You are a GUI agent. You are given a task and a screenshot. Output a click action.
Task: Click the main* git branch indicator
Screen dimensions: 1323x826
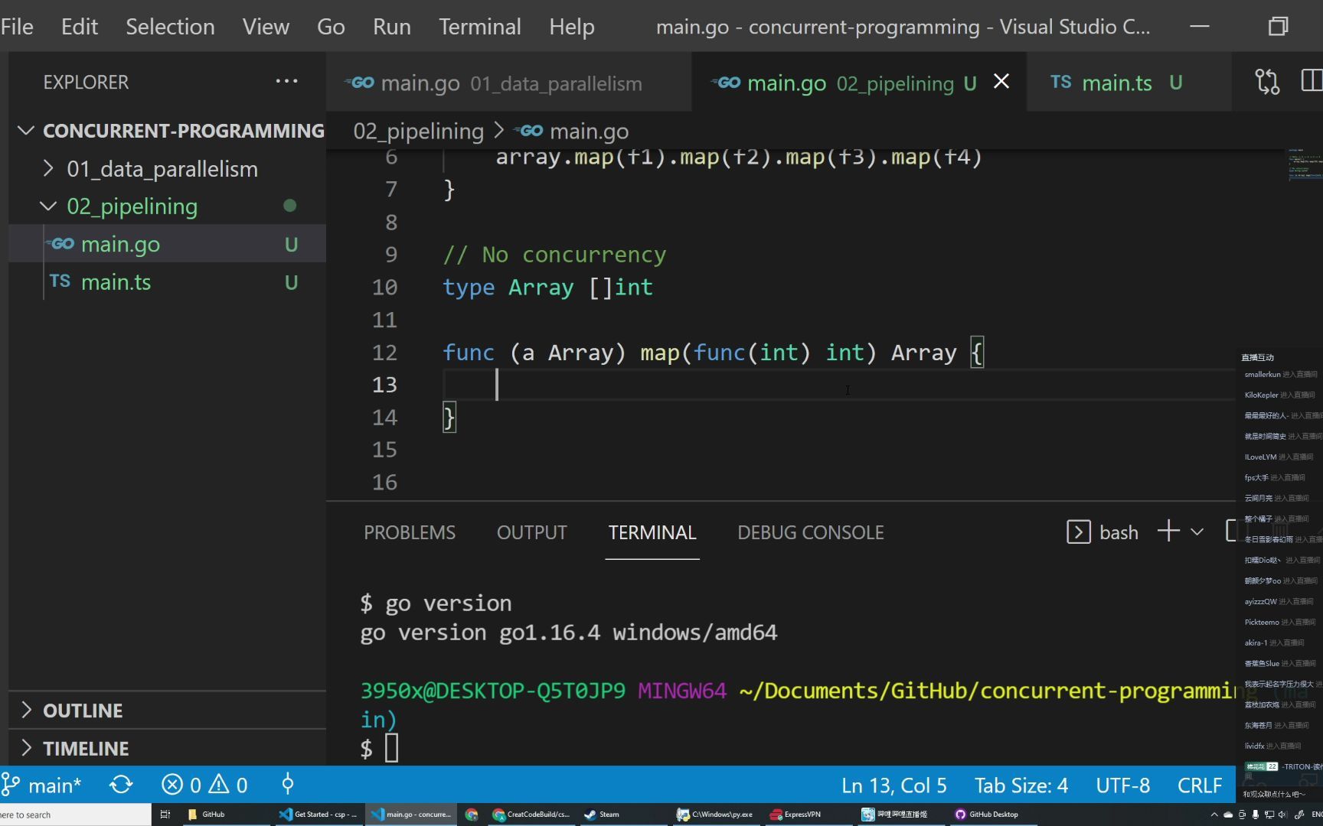[x=42, y=785]
